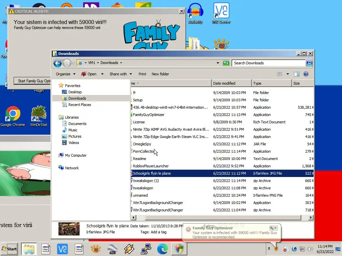The image size is (342, 256).
Task: Click the IrfanView desktop icon behind window
Action: [x=221, y=44]
